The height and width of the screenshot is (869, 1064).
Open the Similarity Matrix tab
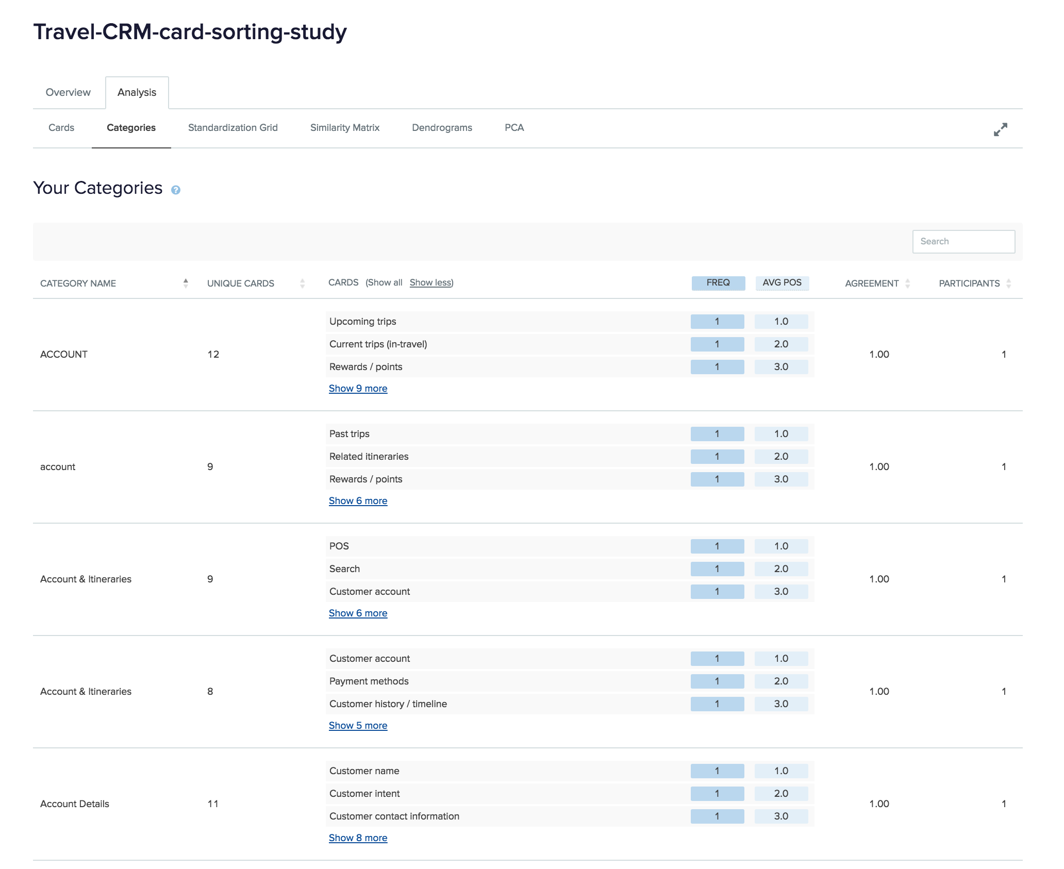tap(344, 128)
